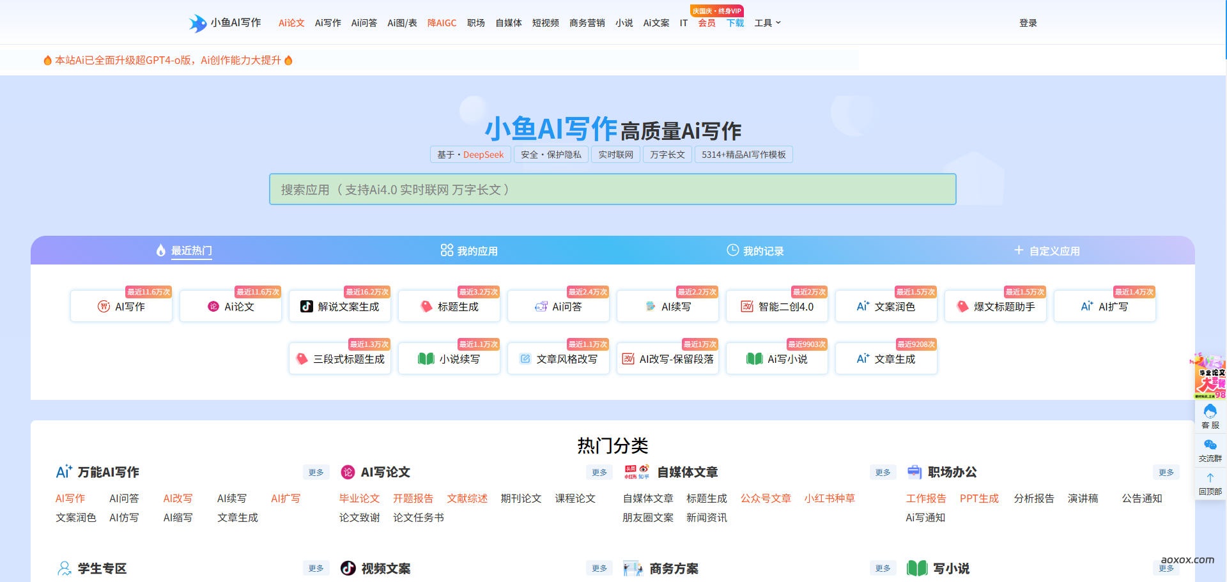Screen dimensions: 1227x582
Task: Click the 登录 login link
Action: click(1028, 23)
